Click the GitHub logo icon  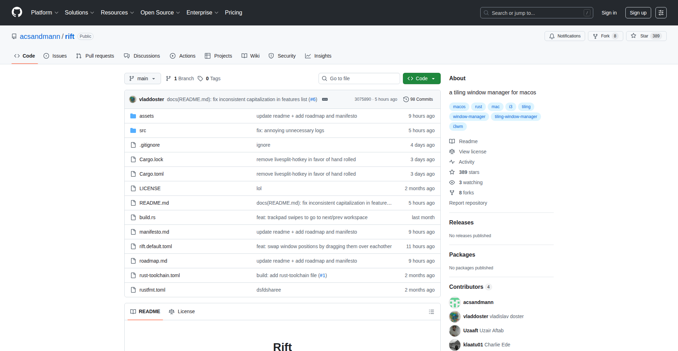pos(17,12)
